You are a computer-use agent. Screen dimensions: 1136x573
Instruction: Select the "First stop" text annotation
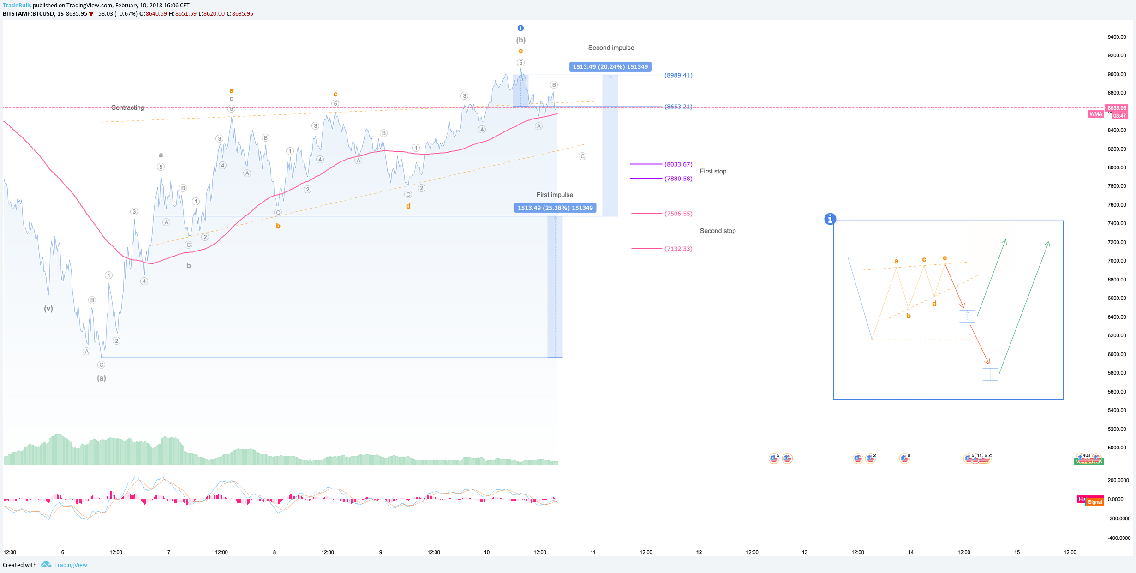tap(713, 171)
